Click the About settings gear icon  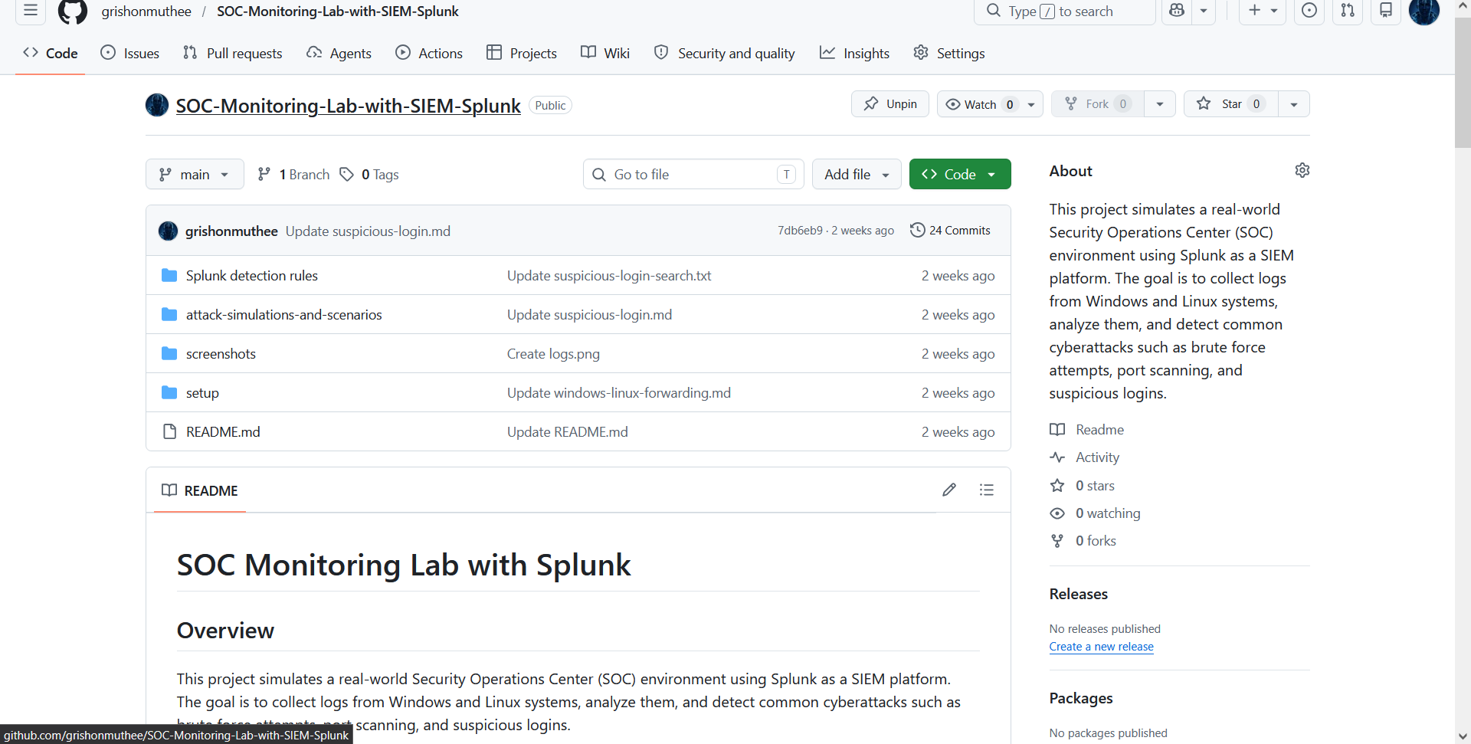(x=1302, y=170)
